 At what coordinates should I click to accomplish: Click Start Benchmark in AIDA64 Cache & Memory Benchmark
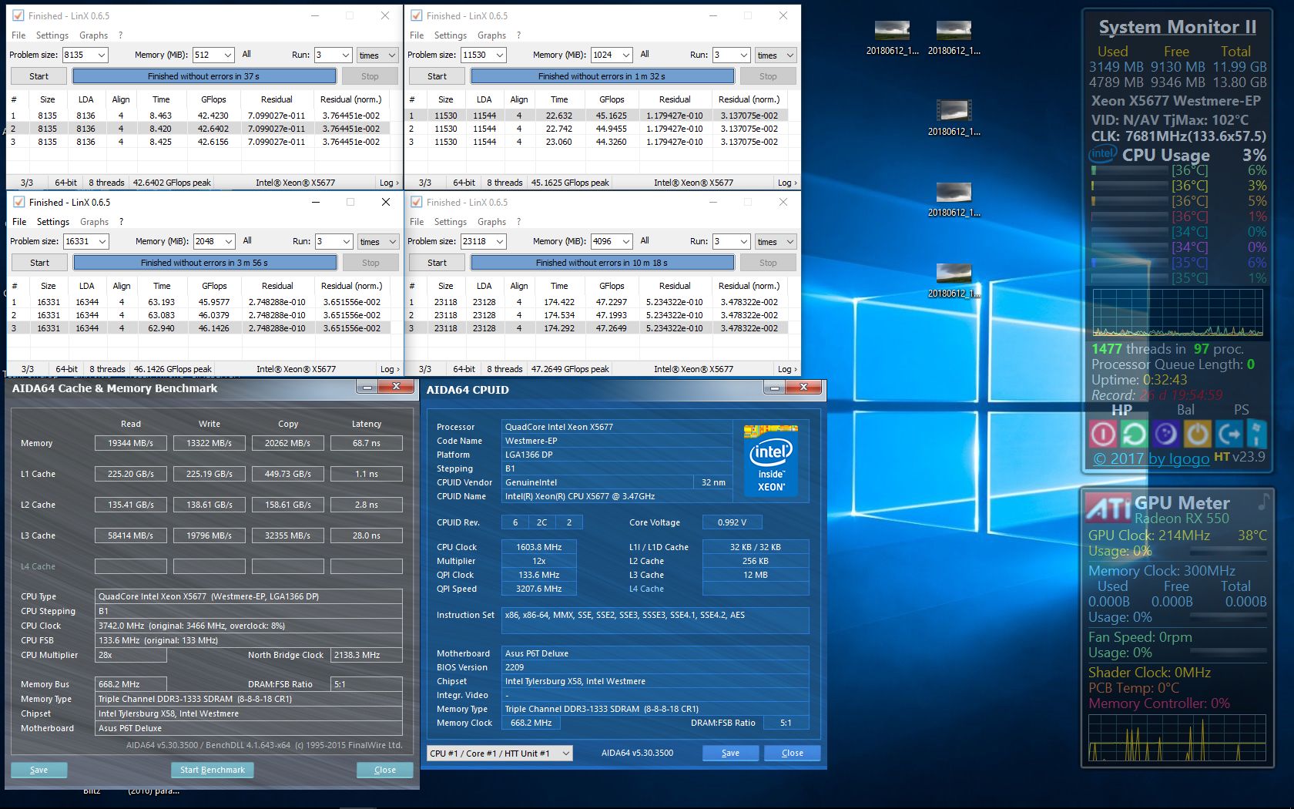213,770
